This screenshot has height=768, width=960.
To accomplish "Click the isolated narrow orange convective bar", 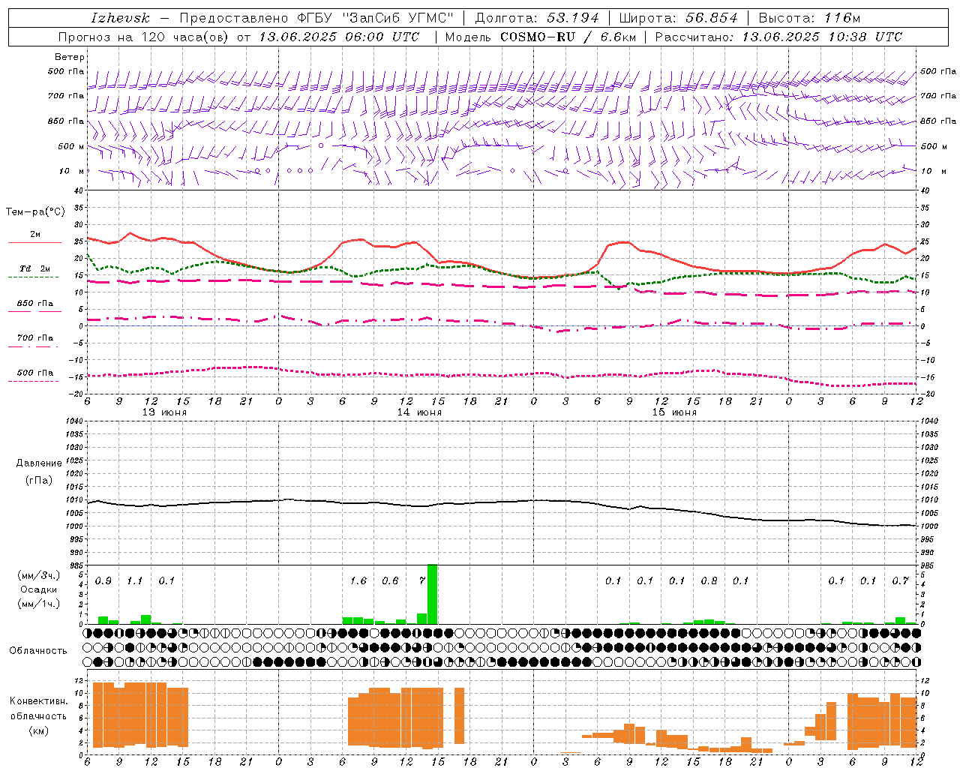I will tap(459, 715).
